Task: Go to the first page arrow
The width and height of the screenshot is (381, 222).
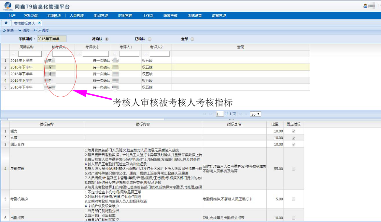Action: pyautogui.click(x=205, y=114)
